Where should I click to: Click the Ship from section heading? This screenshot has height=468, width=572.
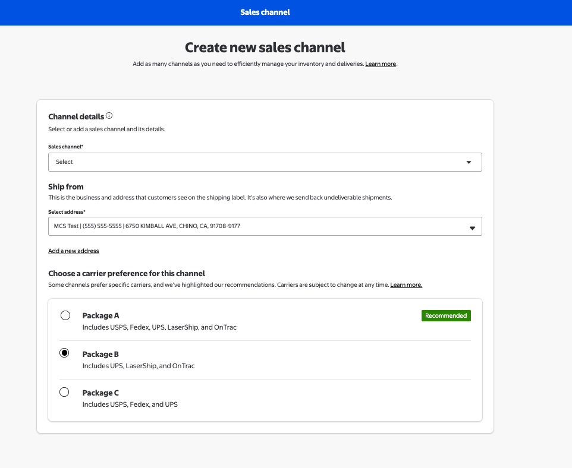click(x=66, y=187)
